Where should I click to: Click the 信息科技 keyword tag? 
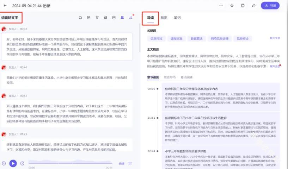coord(156,38)
